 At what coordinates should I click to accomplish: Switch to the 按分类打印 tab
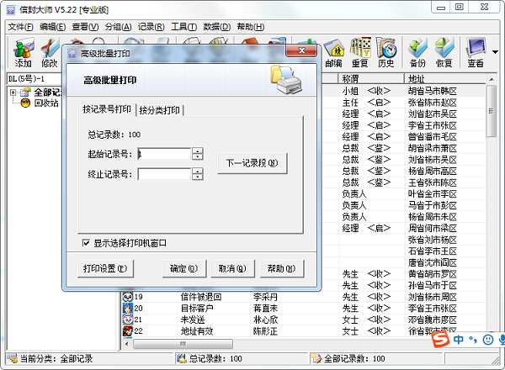tap(159, 110)
